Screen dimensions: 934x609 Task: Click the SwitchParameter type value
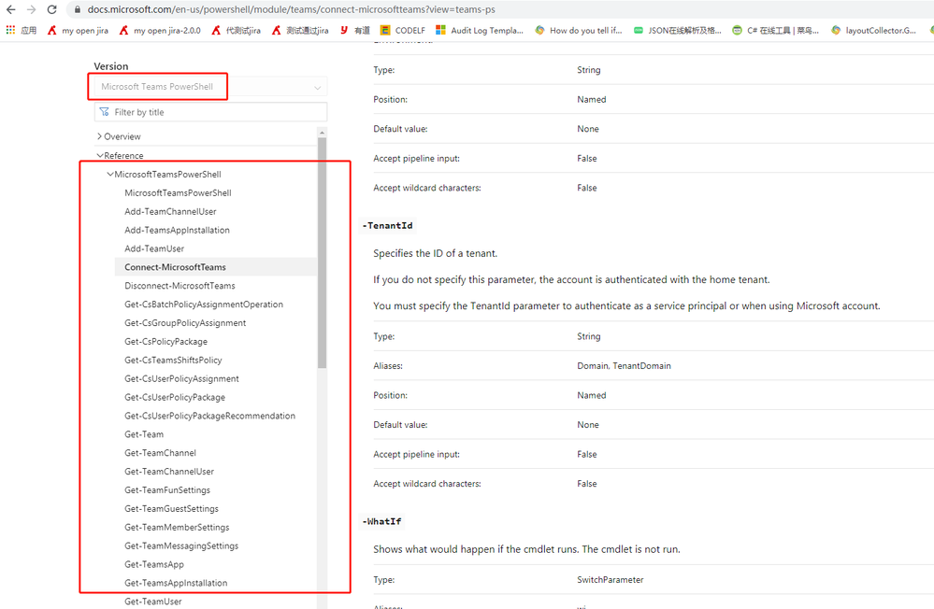(x=610, y=580)
